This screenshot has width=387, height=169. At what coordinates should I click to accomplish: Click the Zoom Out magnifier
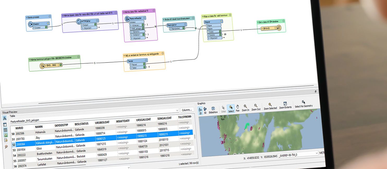coord(256,107)
